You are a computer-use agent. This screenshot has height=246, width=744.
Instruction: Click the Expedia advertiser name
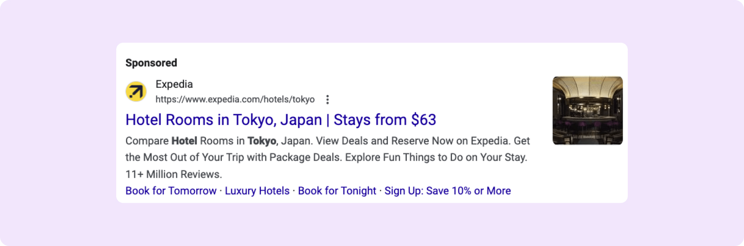(x=174, y=84)
